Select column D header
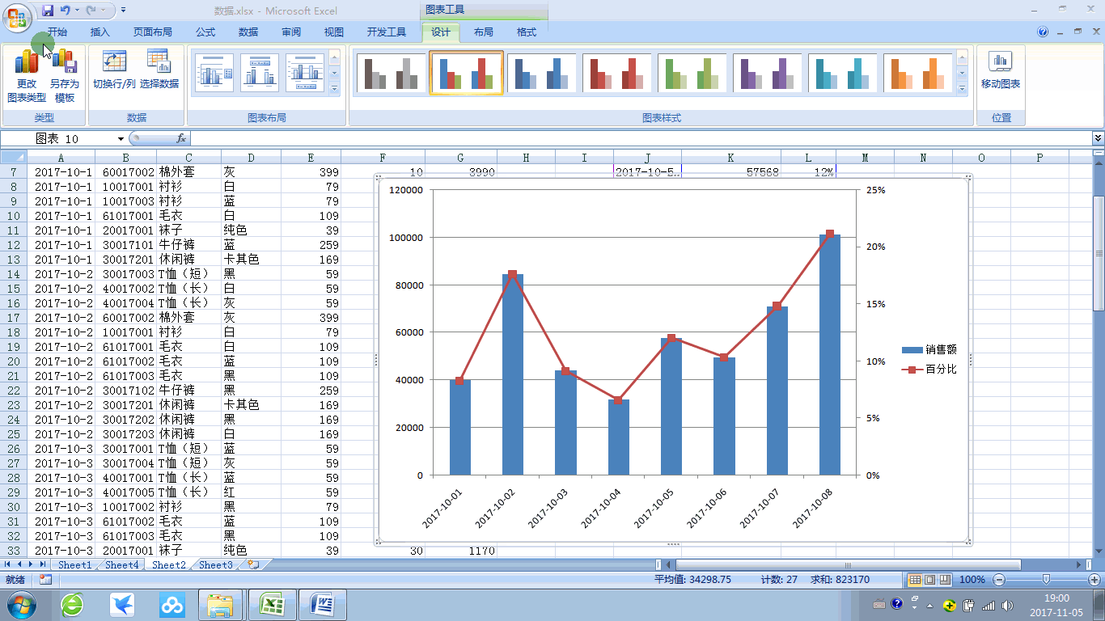 [252, 158]
